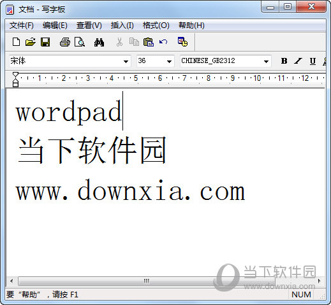Image resolution: width=331 pixels, height=305 pixels.
Task: Click the indent marker on the ruler
Action: 15,80
